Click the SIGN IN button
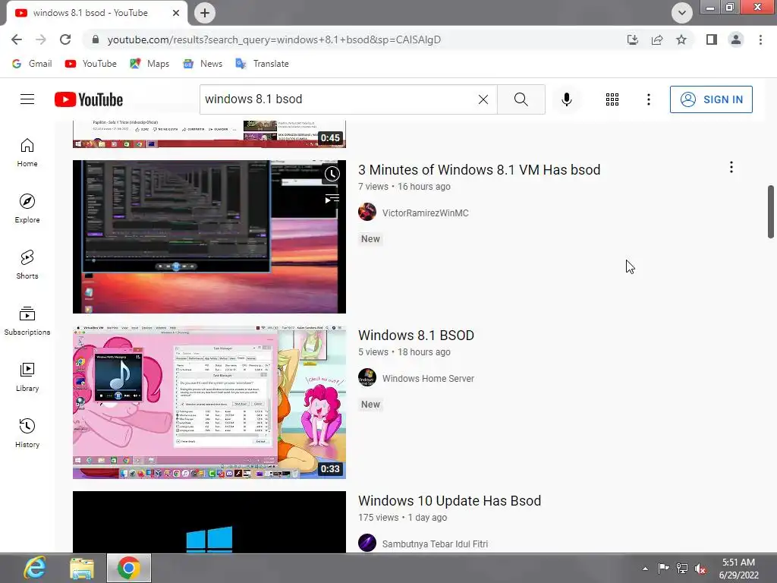777x583 pixels. coord(710,99)
